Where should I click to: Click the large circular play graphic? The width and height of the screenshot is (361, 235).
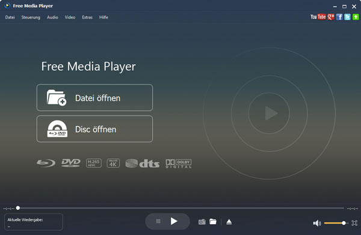(269, 113)
